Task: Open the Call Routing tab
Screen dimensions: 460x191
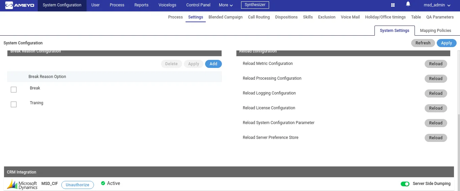Action: click(259, 17)
